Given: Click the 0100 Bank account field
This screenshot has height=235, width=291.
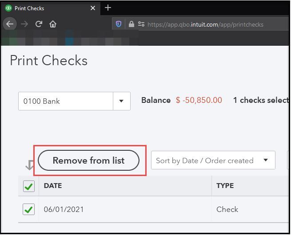Looking at the screenshot, I should tap(66, 101).
